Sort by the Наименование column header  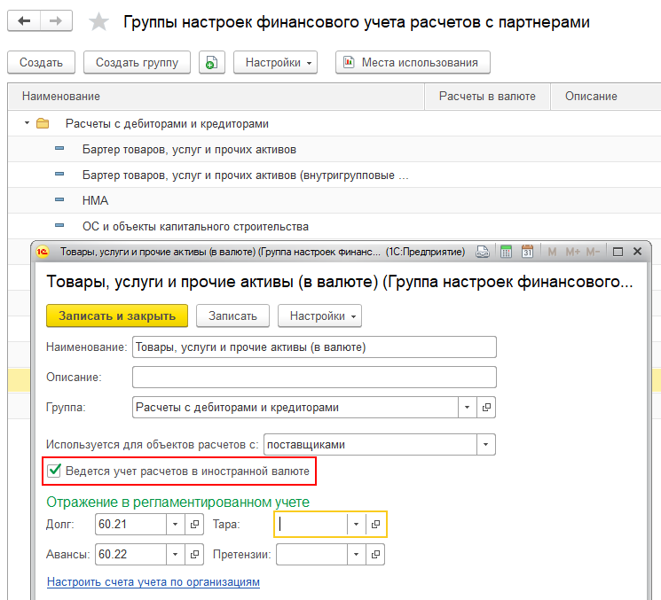click(216, 97)
